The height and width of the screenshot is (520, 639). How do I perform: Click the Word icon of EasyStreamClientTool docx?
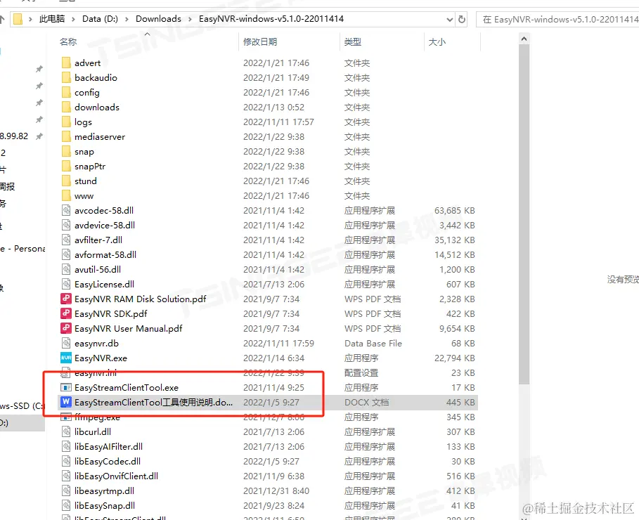pyautogui.click(x=66, y=402)
